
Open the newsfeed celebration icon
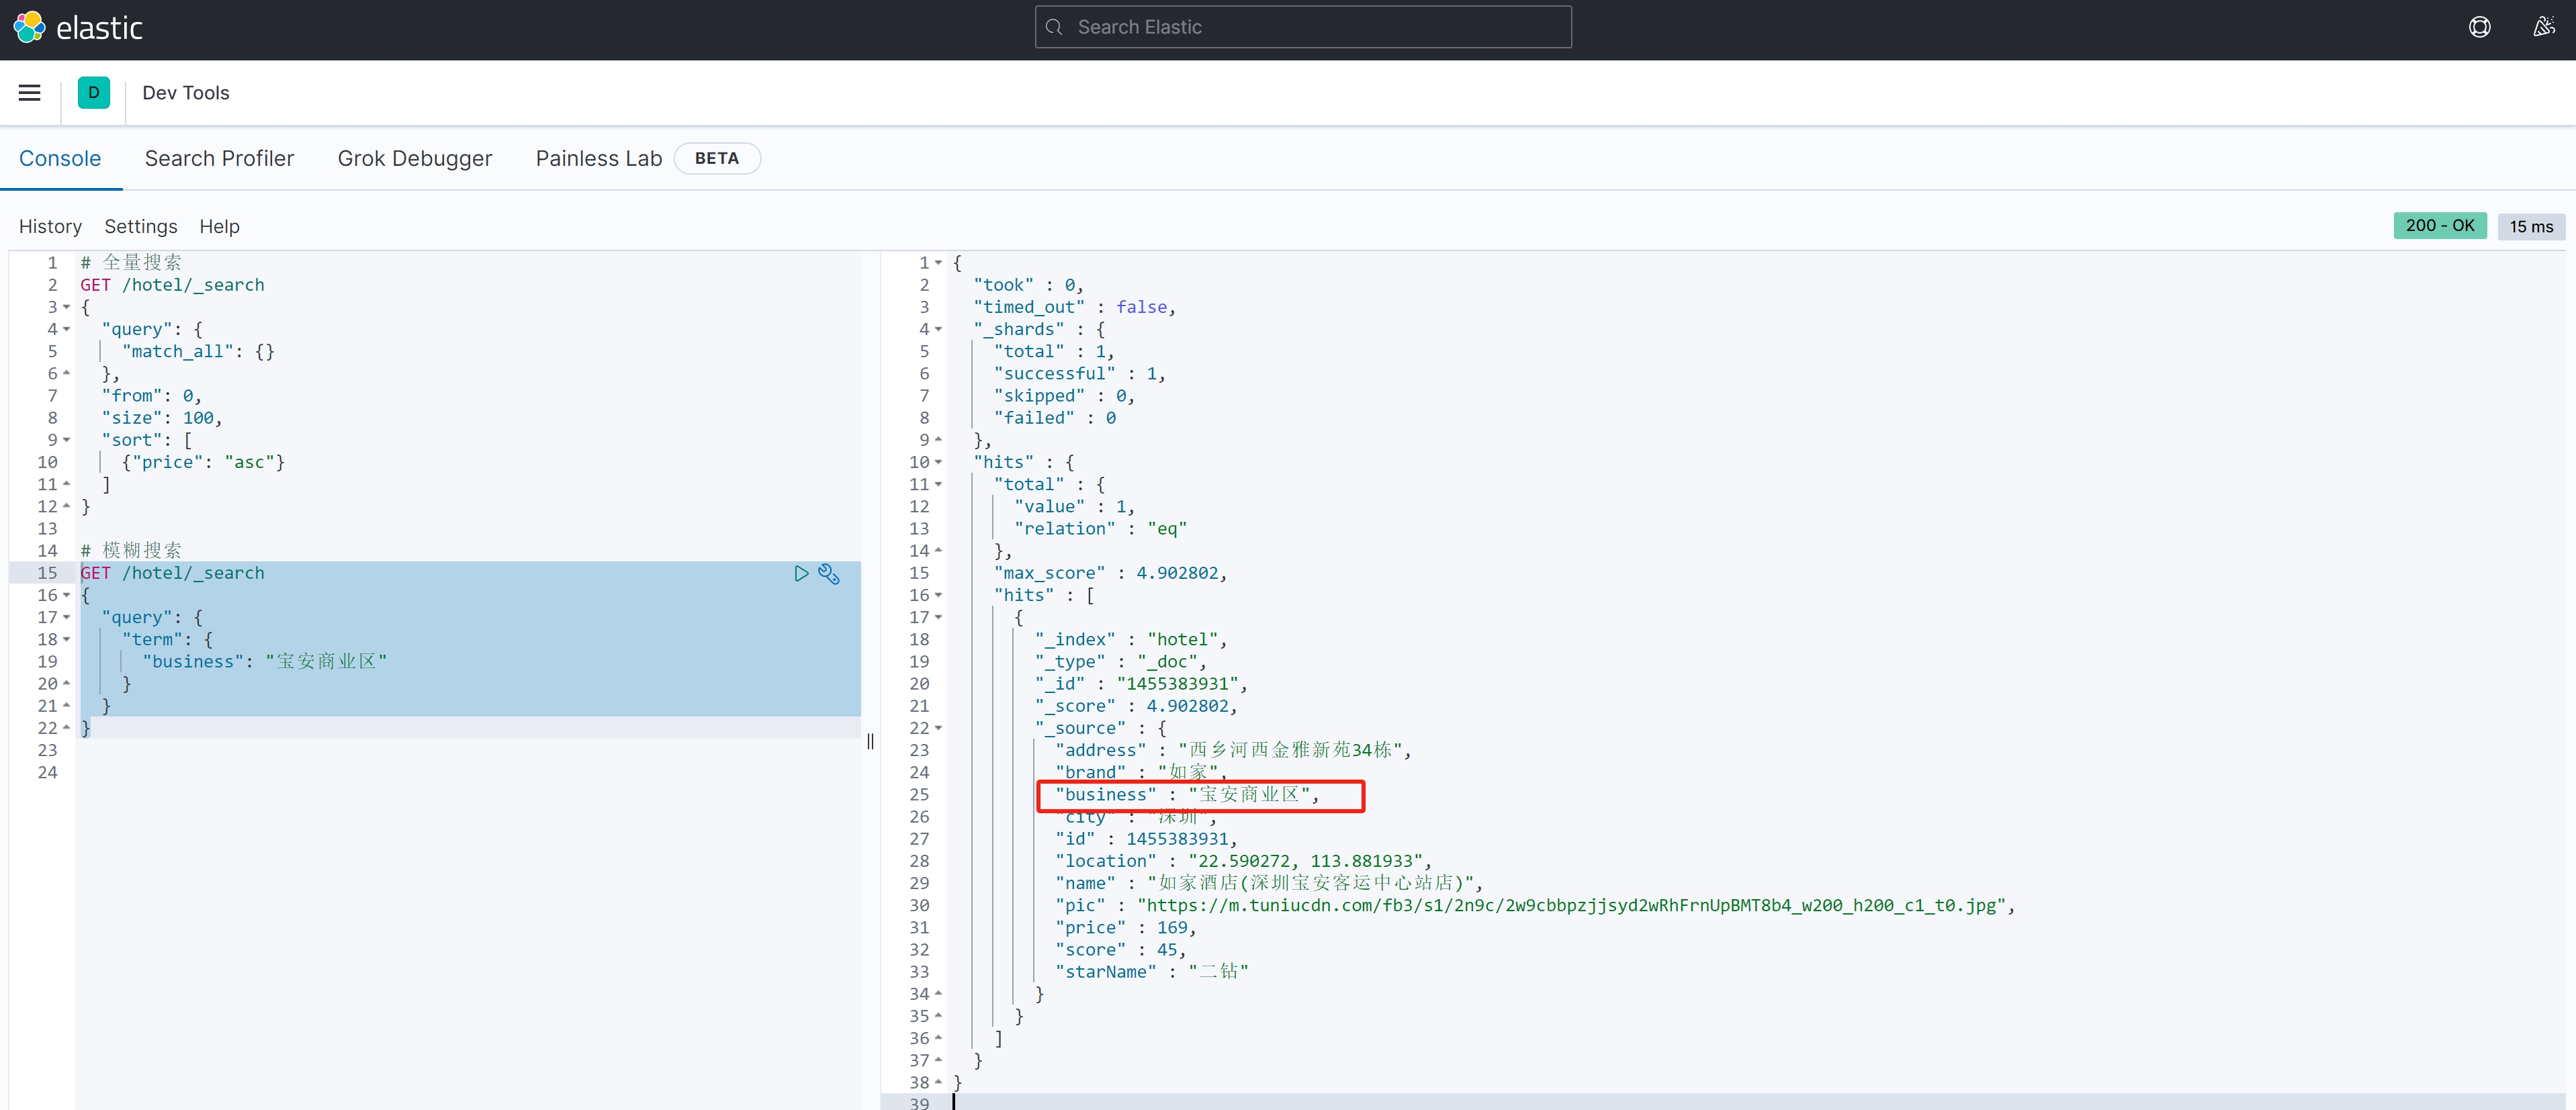[2543, 27]
